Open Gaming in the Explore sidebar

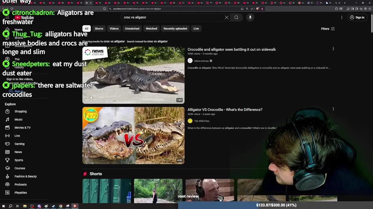(20, 144)
